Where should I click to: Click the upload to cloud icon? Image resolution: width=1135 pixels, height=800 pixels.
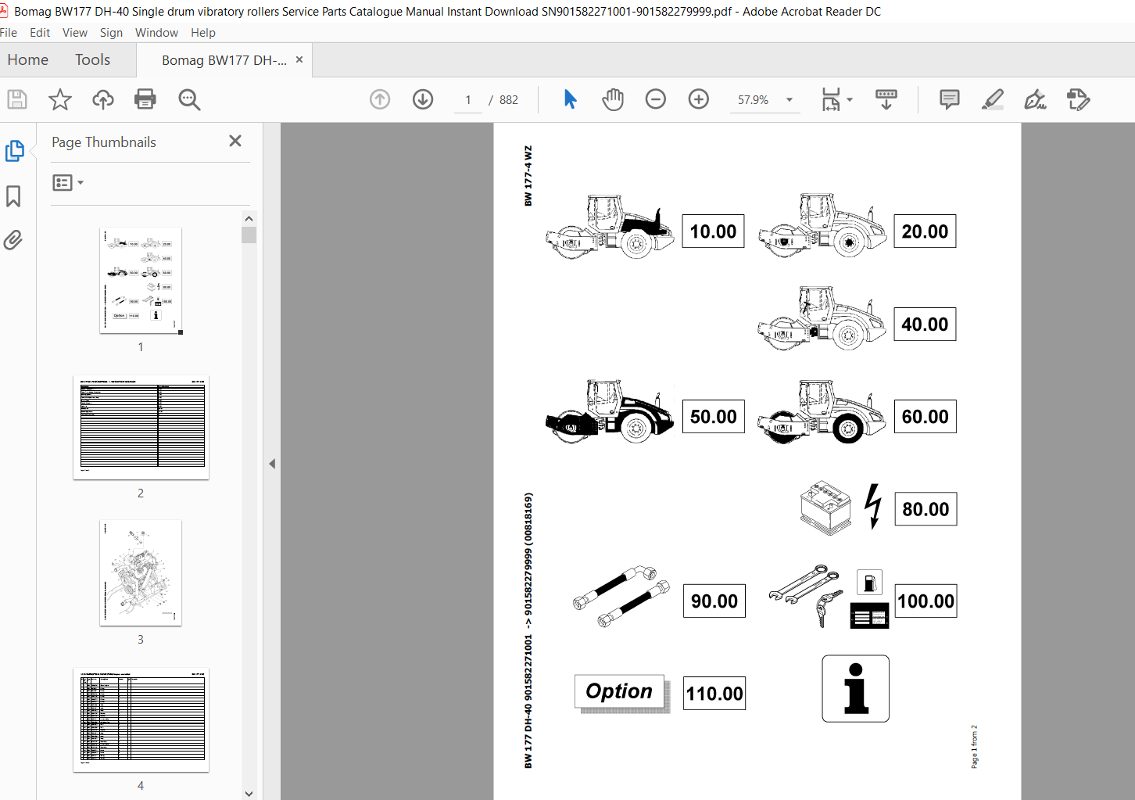(x=103, y=99)
